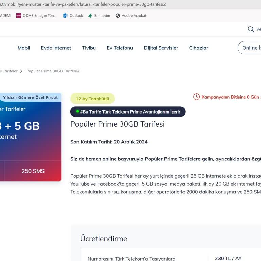The width and height of the screenshot is (261, 261).
Task: Click Numarasını Türk Telekom'a Taşıyanlara row
Action: 132,259
